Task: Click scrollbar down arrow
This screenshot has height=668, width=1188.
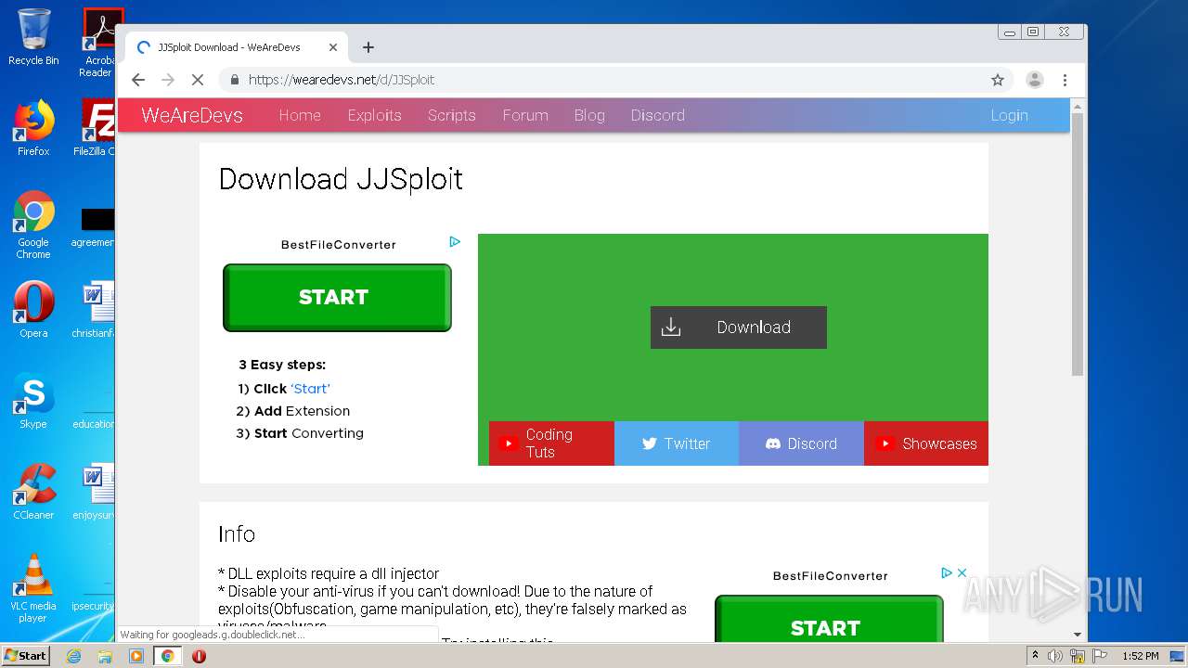Action: (1078, 635)
